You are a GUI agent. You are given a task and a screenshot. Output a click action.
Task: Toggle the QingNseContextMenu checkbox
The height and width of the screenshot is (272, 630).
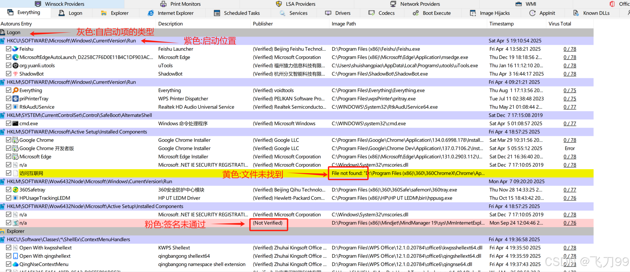pos(9,264)
